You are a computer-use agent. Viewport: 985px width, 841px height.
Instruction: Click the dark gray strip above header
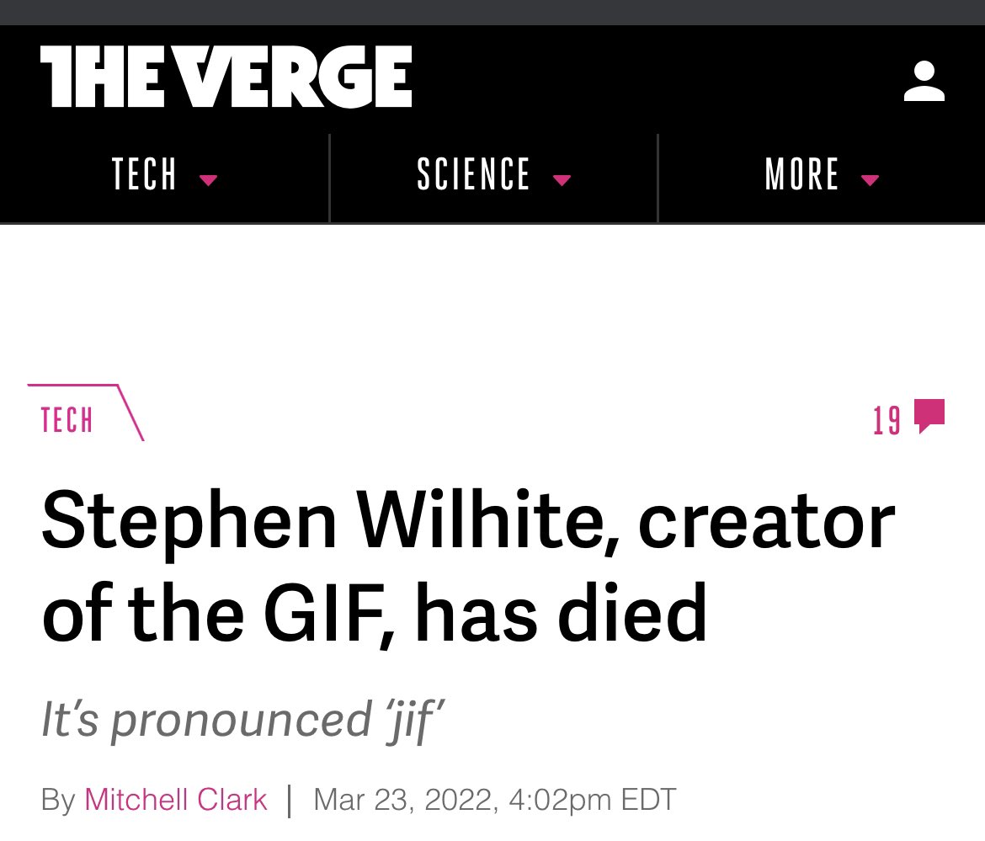coord(492,12)
